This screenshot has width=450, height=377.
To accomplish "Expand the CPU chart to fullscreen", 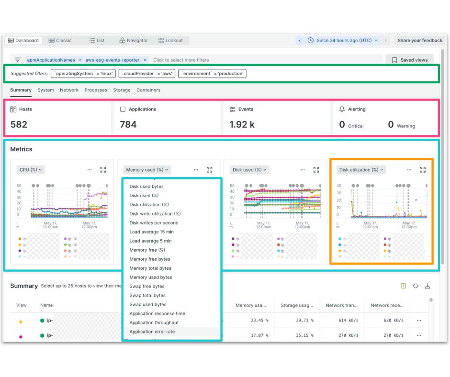I will [103, 170].
